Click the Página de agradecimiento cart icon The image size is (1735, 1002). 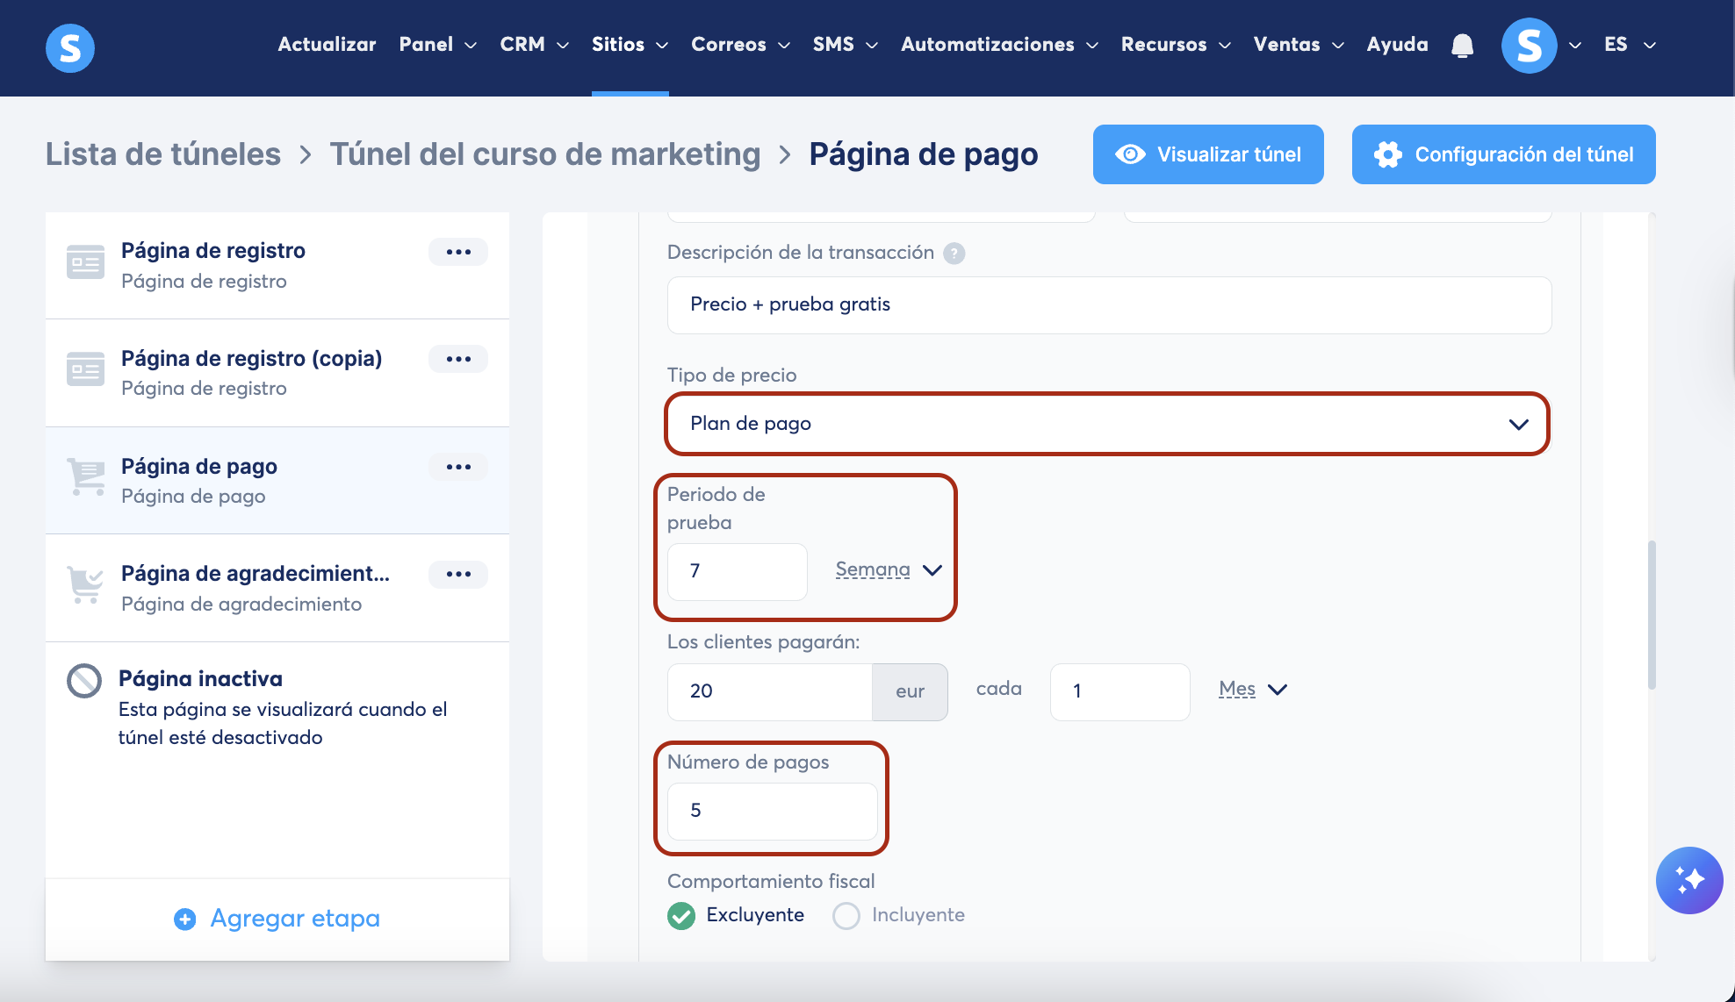coord(85,584)
